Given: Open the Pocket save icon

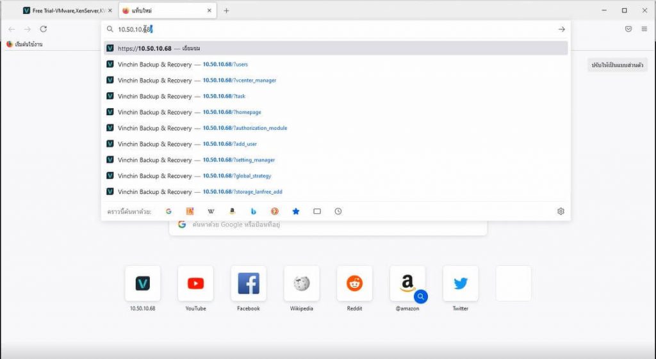Looking at the screenshot, I should pos(628,29).
